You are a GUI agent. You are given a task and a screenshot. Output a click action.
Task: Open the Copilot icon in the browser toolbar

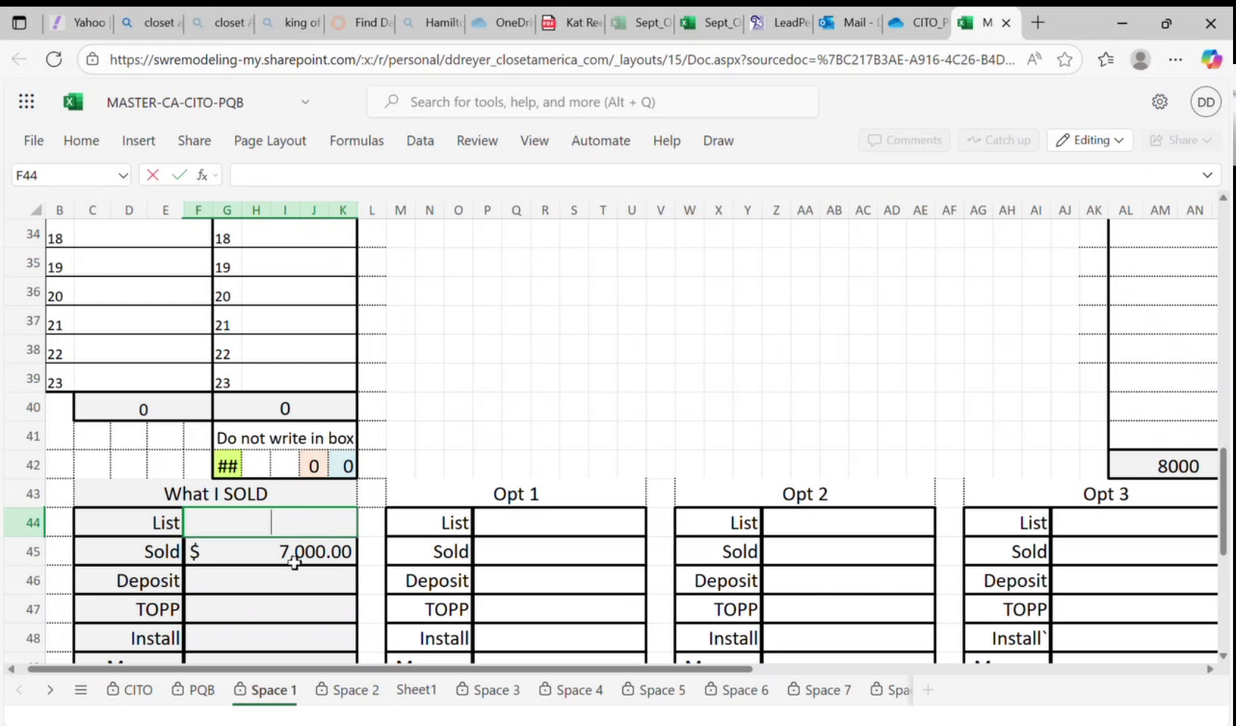click(1211, 59)
